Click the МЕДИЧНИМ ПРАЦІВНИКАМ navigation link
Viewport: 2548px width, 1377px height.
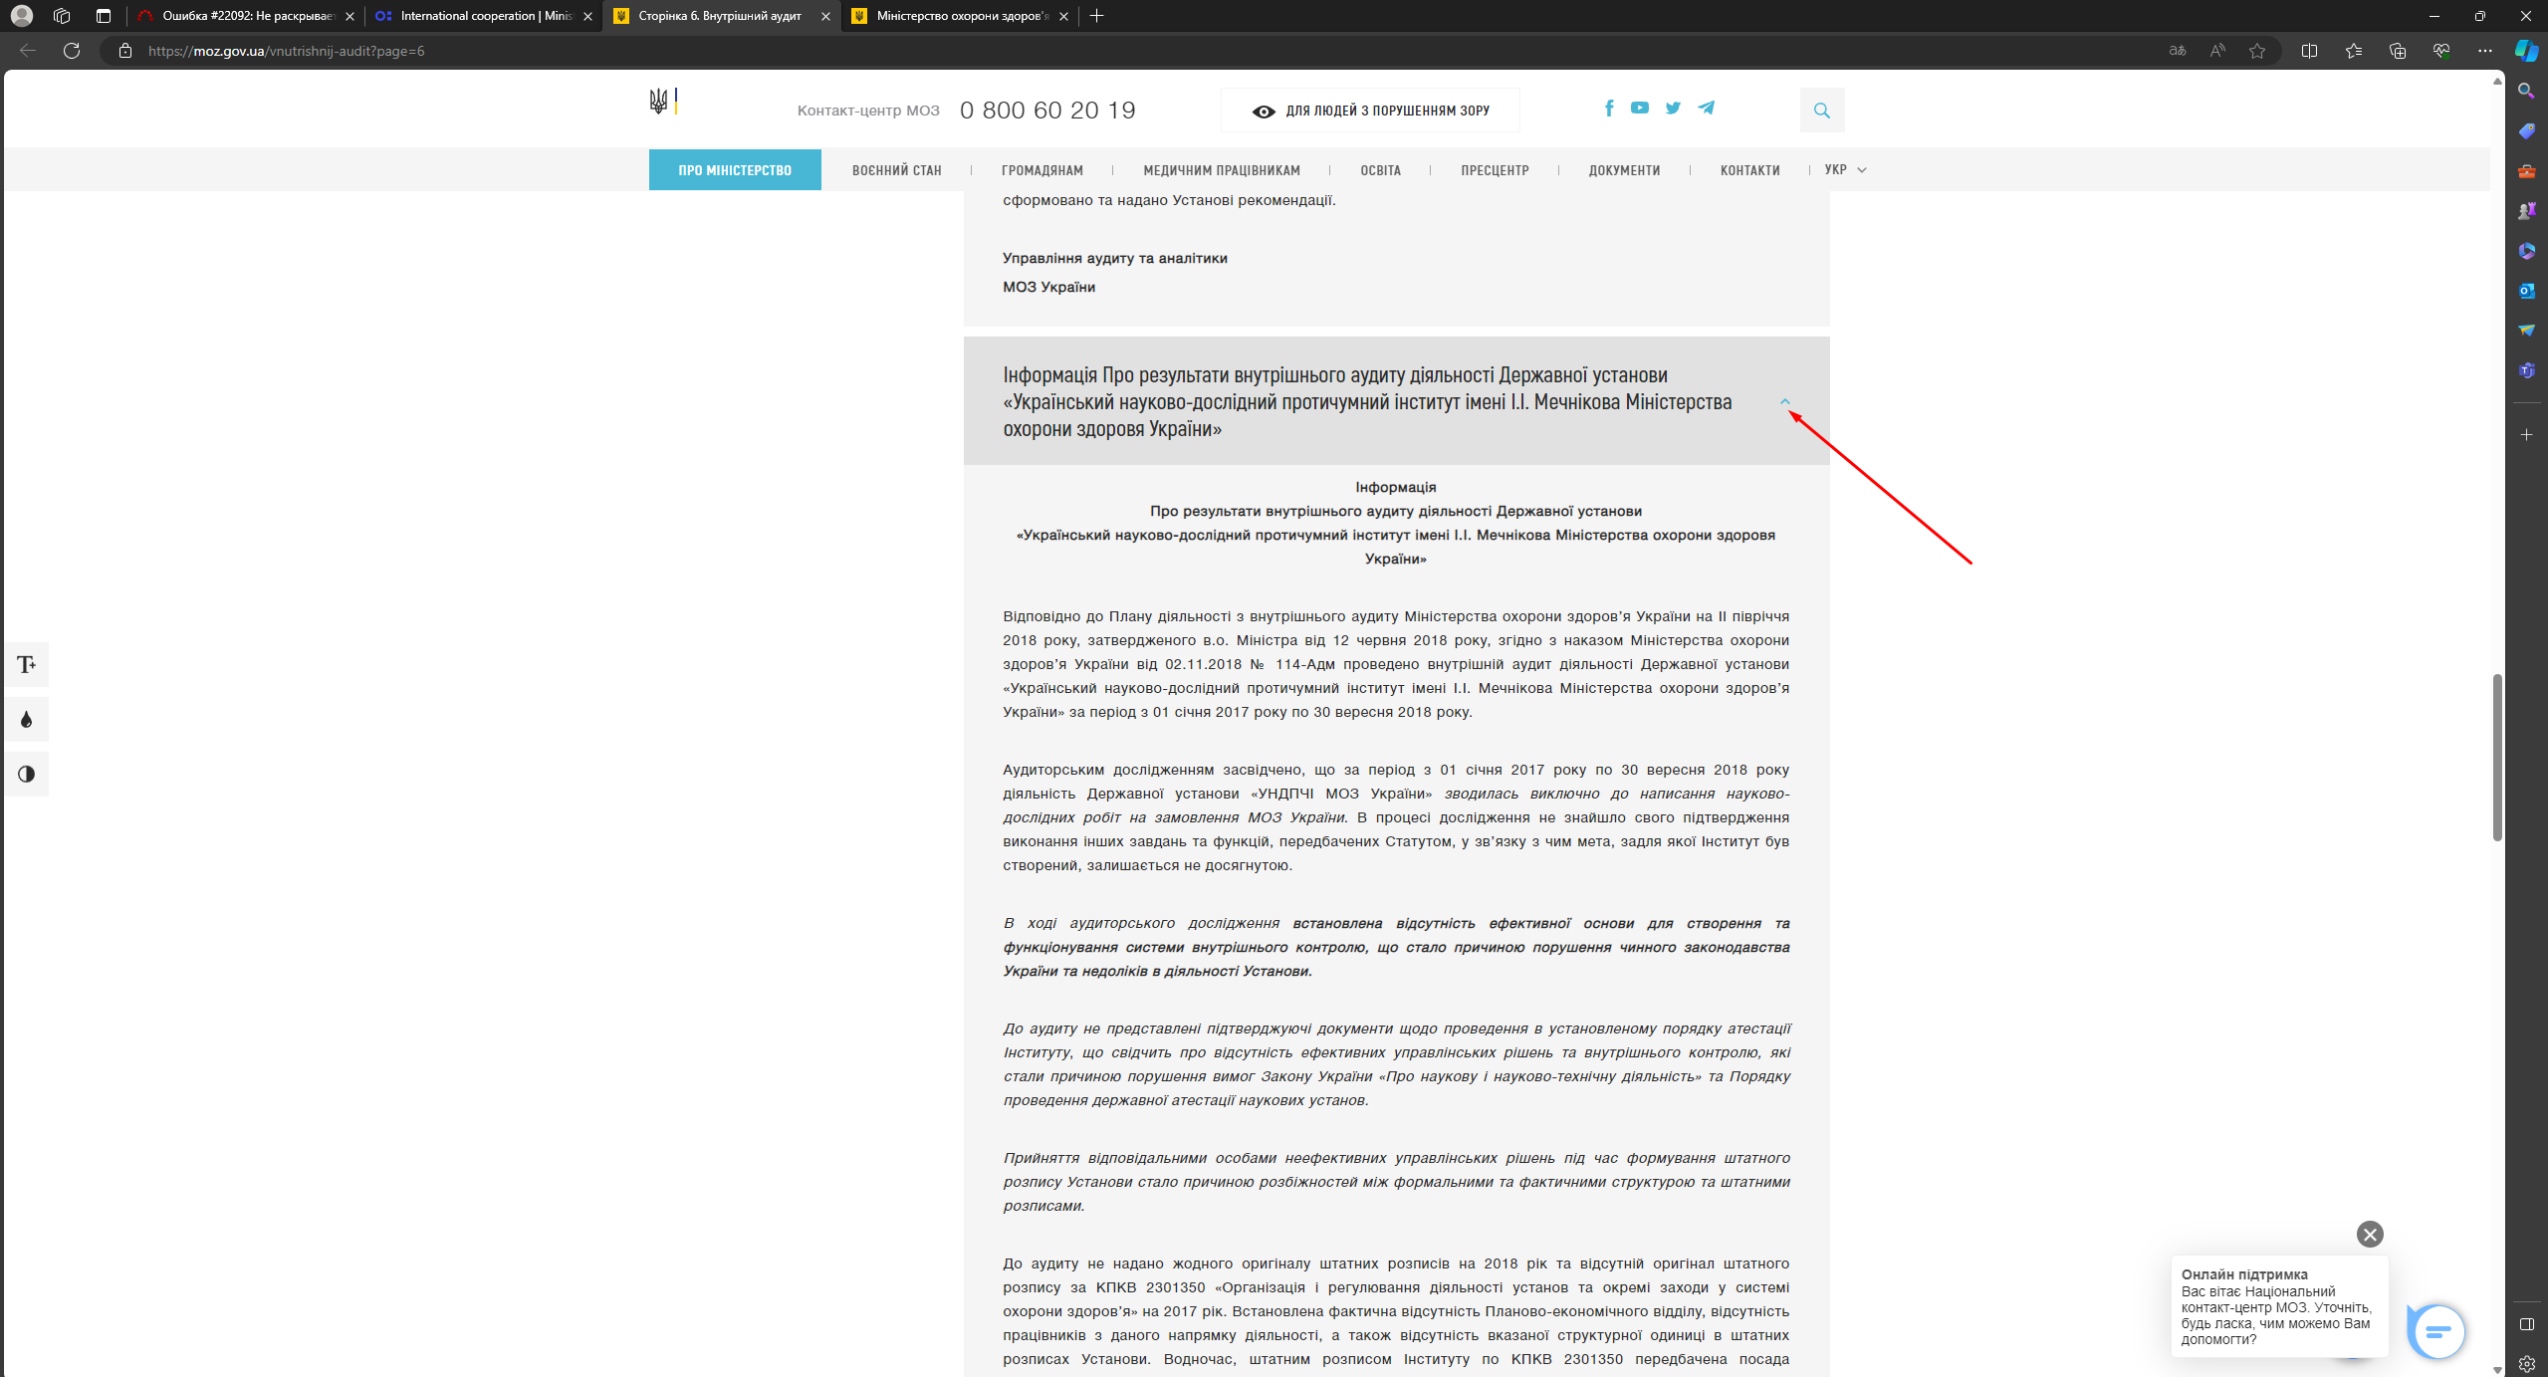(x=1221, y=170)
